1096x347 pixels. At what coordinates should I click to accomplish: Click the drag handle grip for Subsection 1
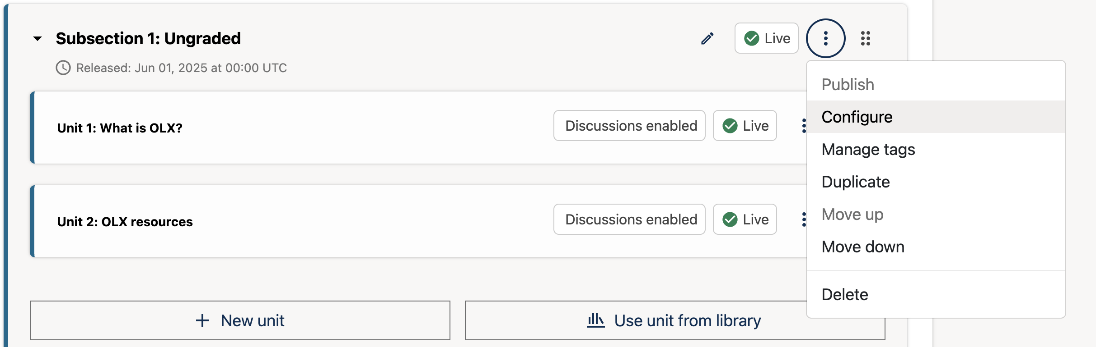click(865, 39)
